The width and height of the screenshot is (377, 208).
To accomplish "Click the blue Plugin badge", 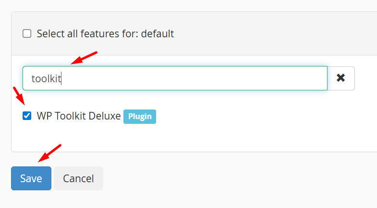I will [139, 116].
